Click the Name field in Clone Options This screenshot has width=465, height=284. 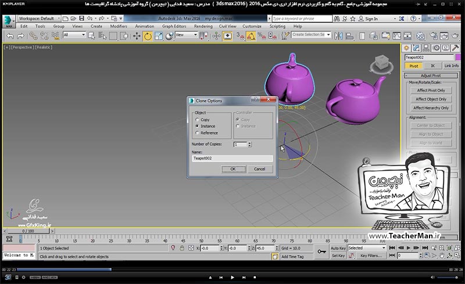pyautogui.click(x=232, y=159)
